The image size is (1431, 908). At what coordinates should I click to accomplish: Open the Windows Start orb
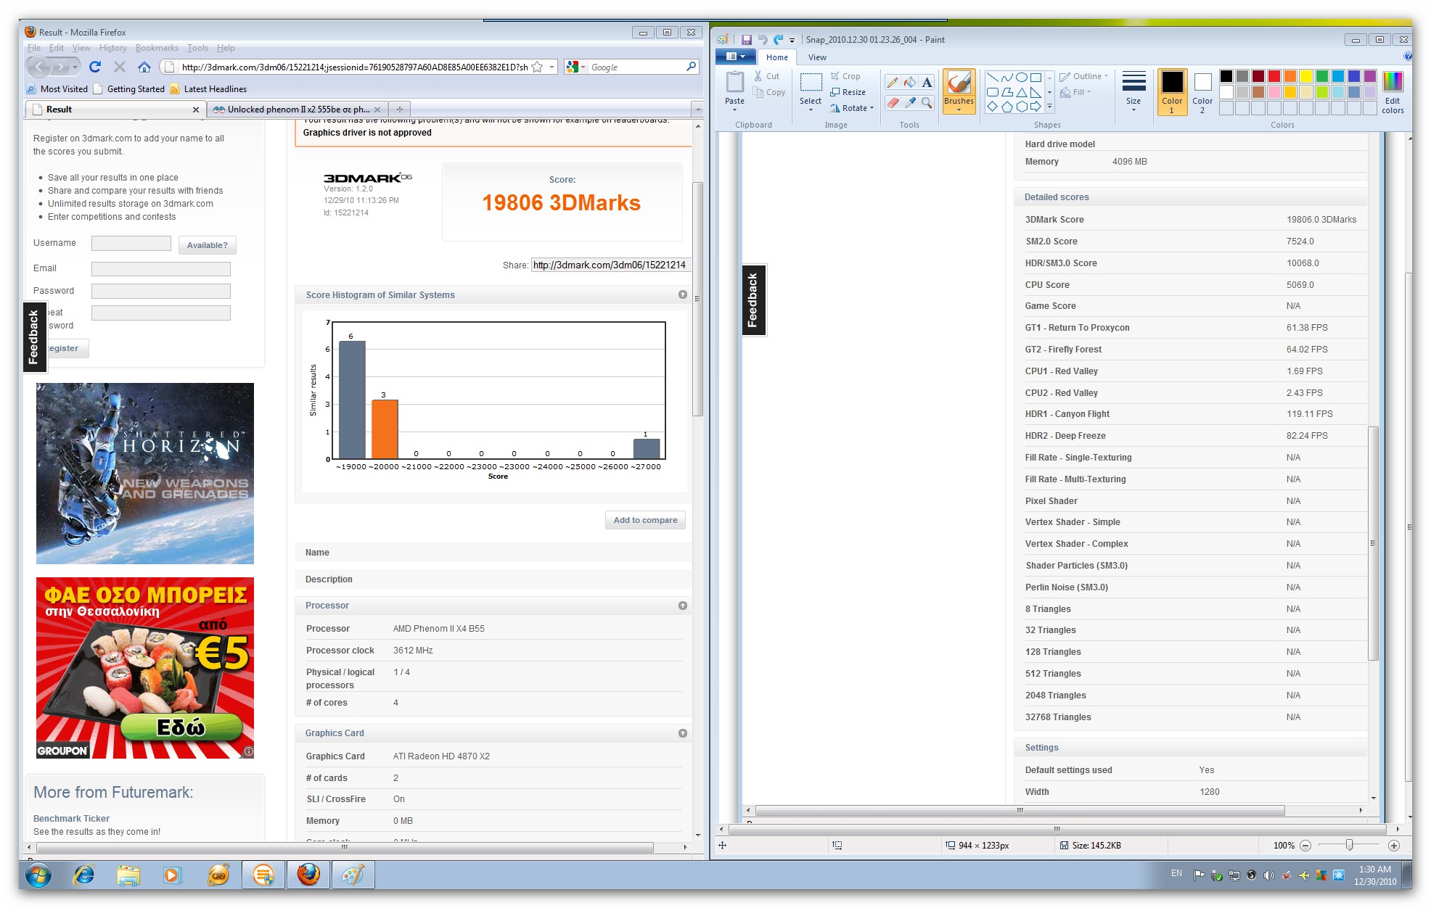point(38,875)
